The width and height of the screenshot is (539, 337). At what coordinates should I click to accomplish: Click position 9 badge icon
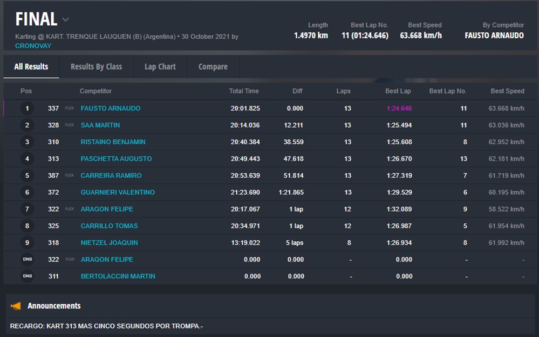click(27, 243)
